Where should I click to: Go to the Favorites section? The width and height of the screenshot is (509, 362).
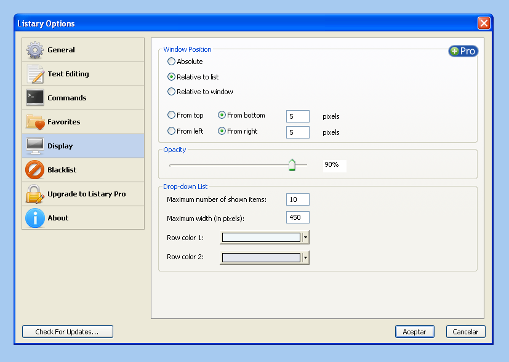[83, 122]
